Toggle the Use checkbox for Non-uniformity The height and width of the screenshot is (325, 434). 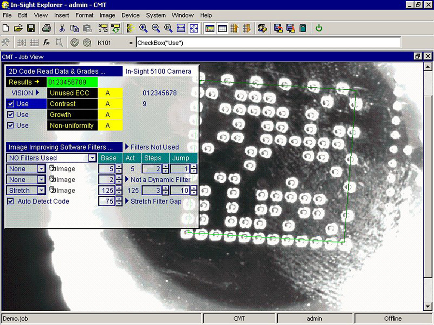point(11,125)
